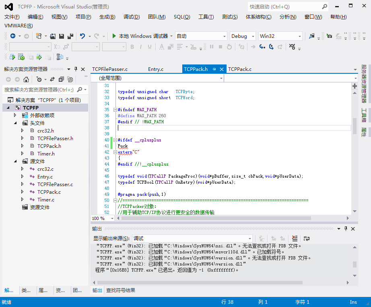Toggle auto-hide pin on Solution Explorer
Screen dimensions: 371x307
76,69
